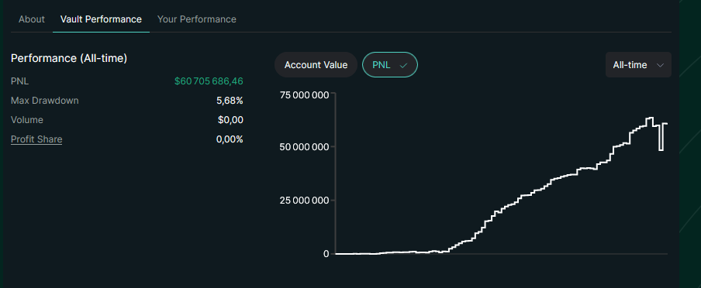This screenshot has width=701, height=288.
Task: Click the checkmark icon in PNL button
Action: click(x=403, y=65)
